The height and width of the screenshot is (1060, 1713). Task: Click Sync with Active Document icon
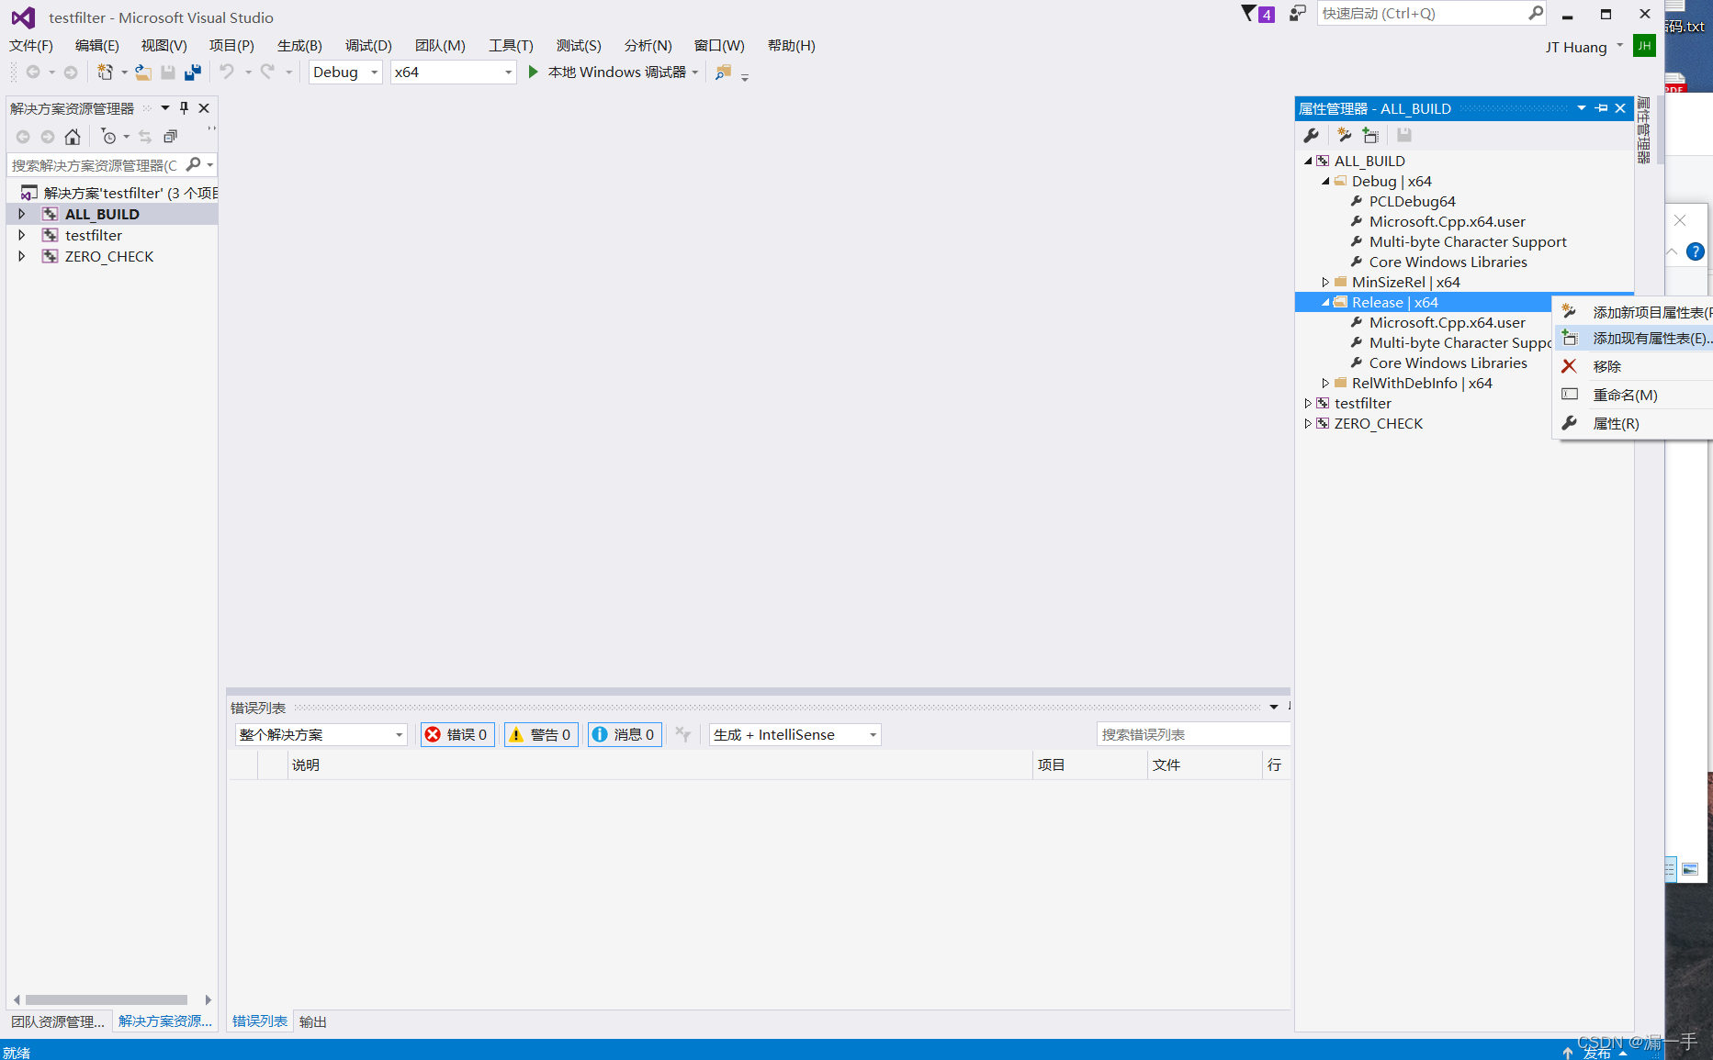[x=145, y=137]
